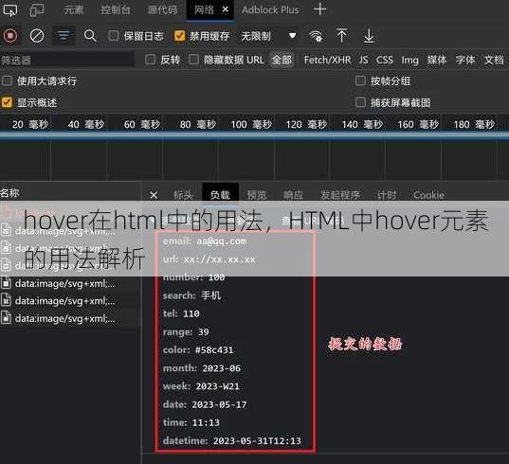Enable 使用大请求行 checkbox

click(x=7, y=80)
